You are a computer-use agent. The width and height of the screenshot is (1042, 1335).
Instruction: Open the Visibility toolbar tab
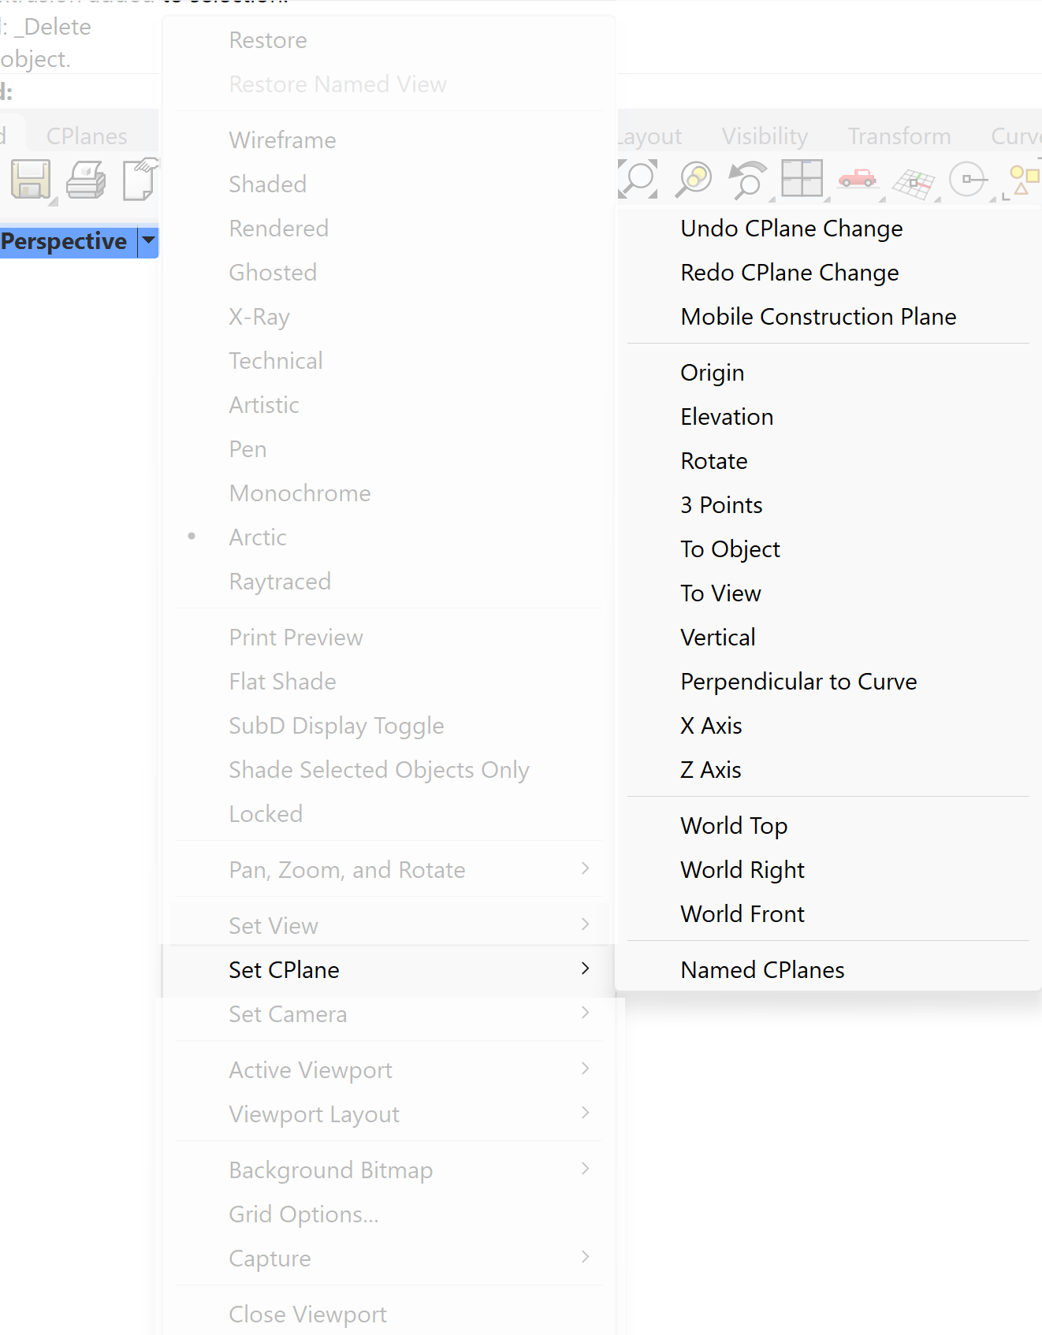click(765, 136)
